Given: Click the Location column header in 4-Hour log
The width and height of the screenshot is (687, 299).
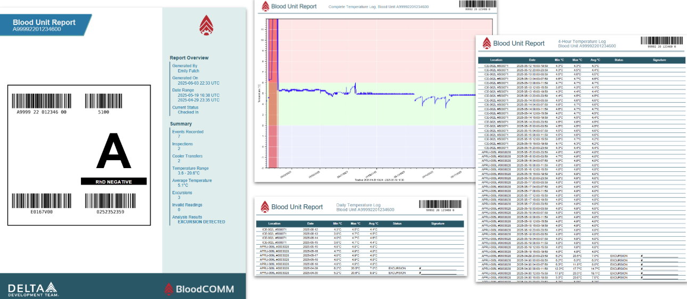Looking at the screenshot, I should click(x=496, y=60).
